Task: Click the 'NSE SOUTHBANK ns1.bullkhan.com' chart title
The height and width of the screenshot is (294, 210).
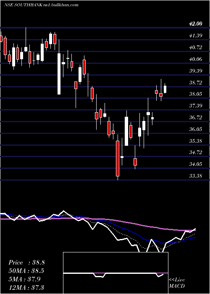Action: (41, 5)
